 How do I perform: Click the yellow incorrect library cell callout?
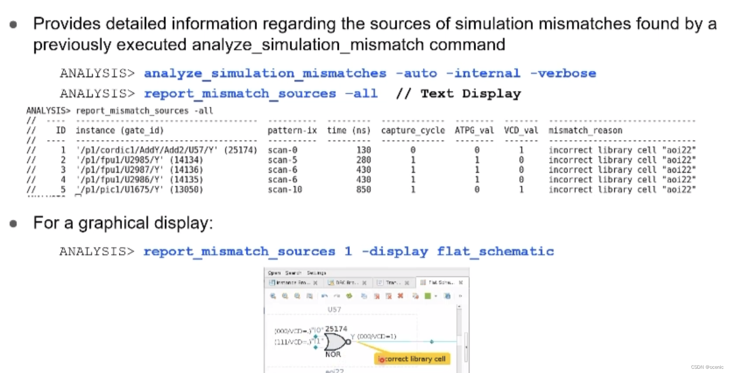point(412,359)
